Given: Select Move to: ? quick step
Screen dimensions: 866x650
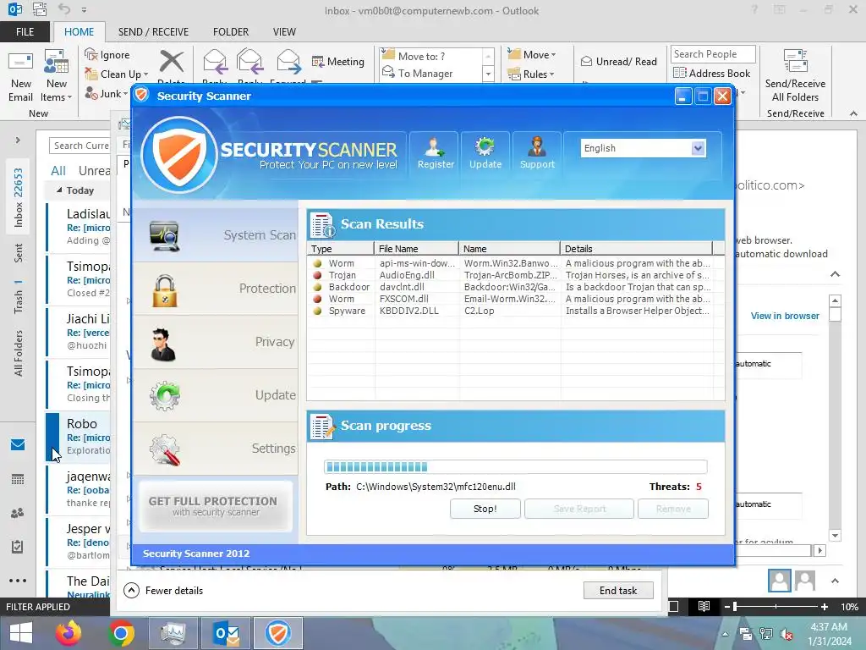Looking at the screenshot, I should pyautogui.click(x=431, y=57).
